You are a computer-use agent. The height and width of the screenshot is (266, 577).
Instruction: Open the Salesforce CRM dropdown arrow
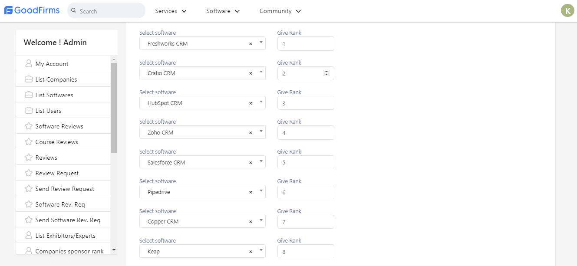click(x=261, y=161)
